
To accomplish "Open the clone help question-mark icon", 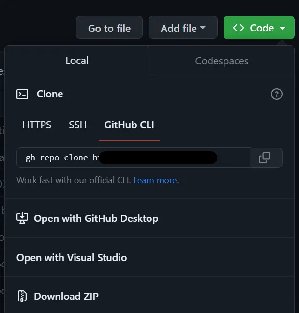I will point(276,94).
